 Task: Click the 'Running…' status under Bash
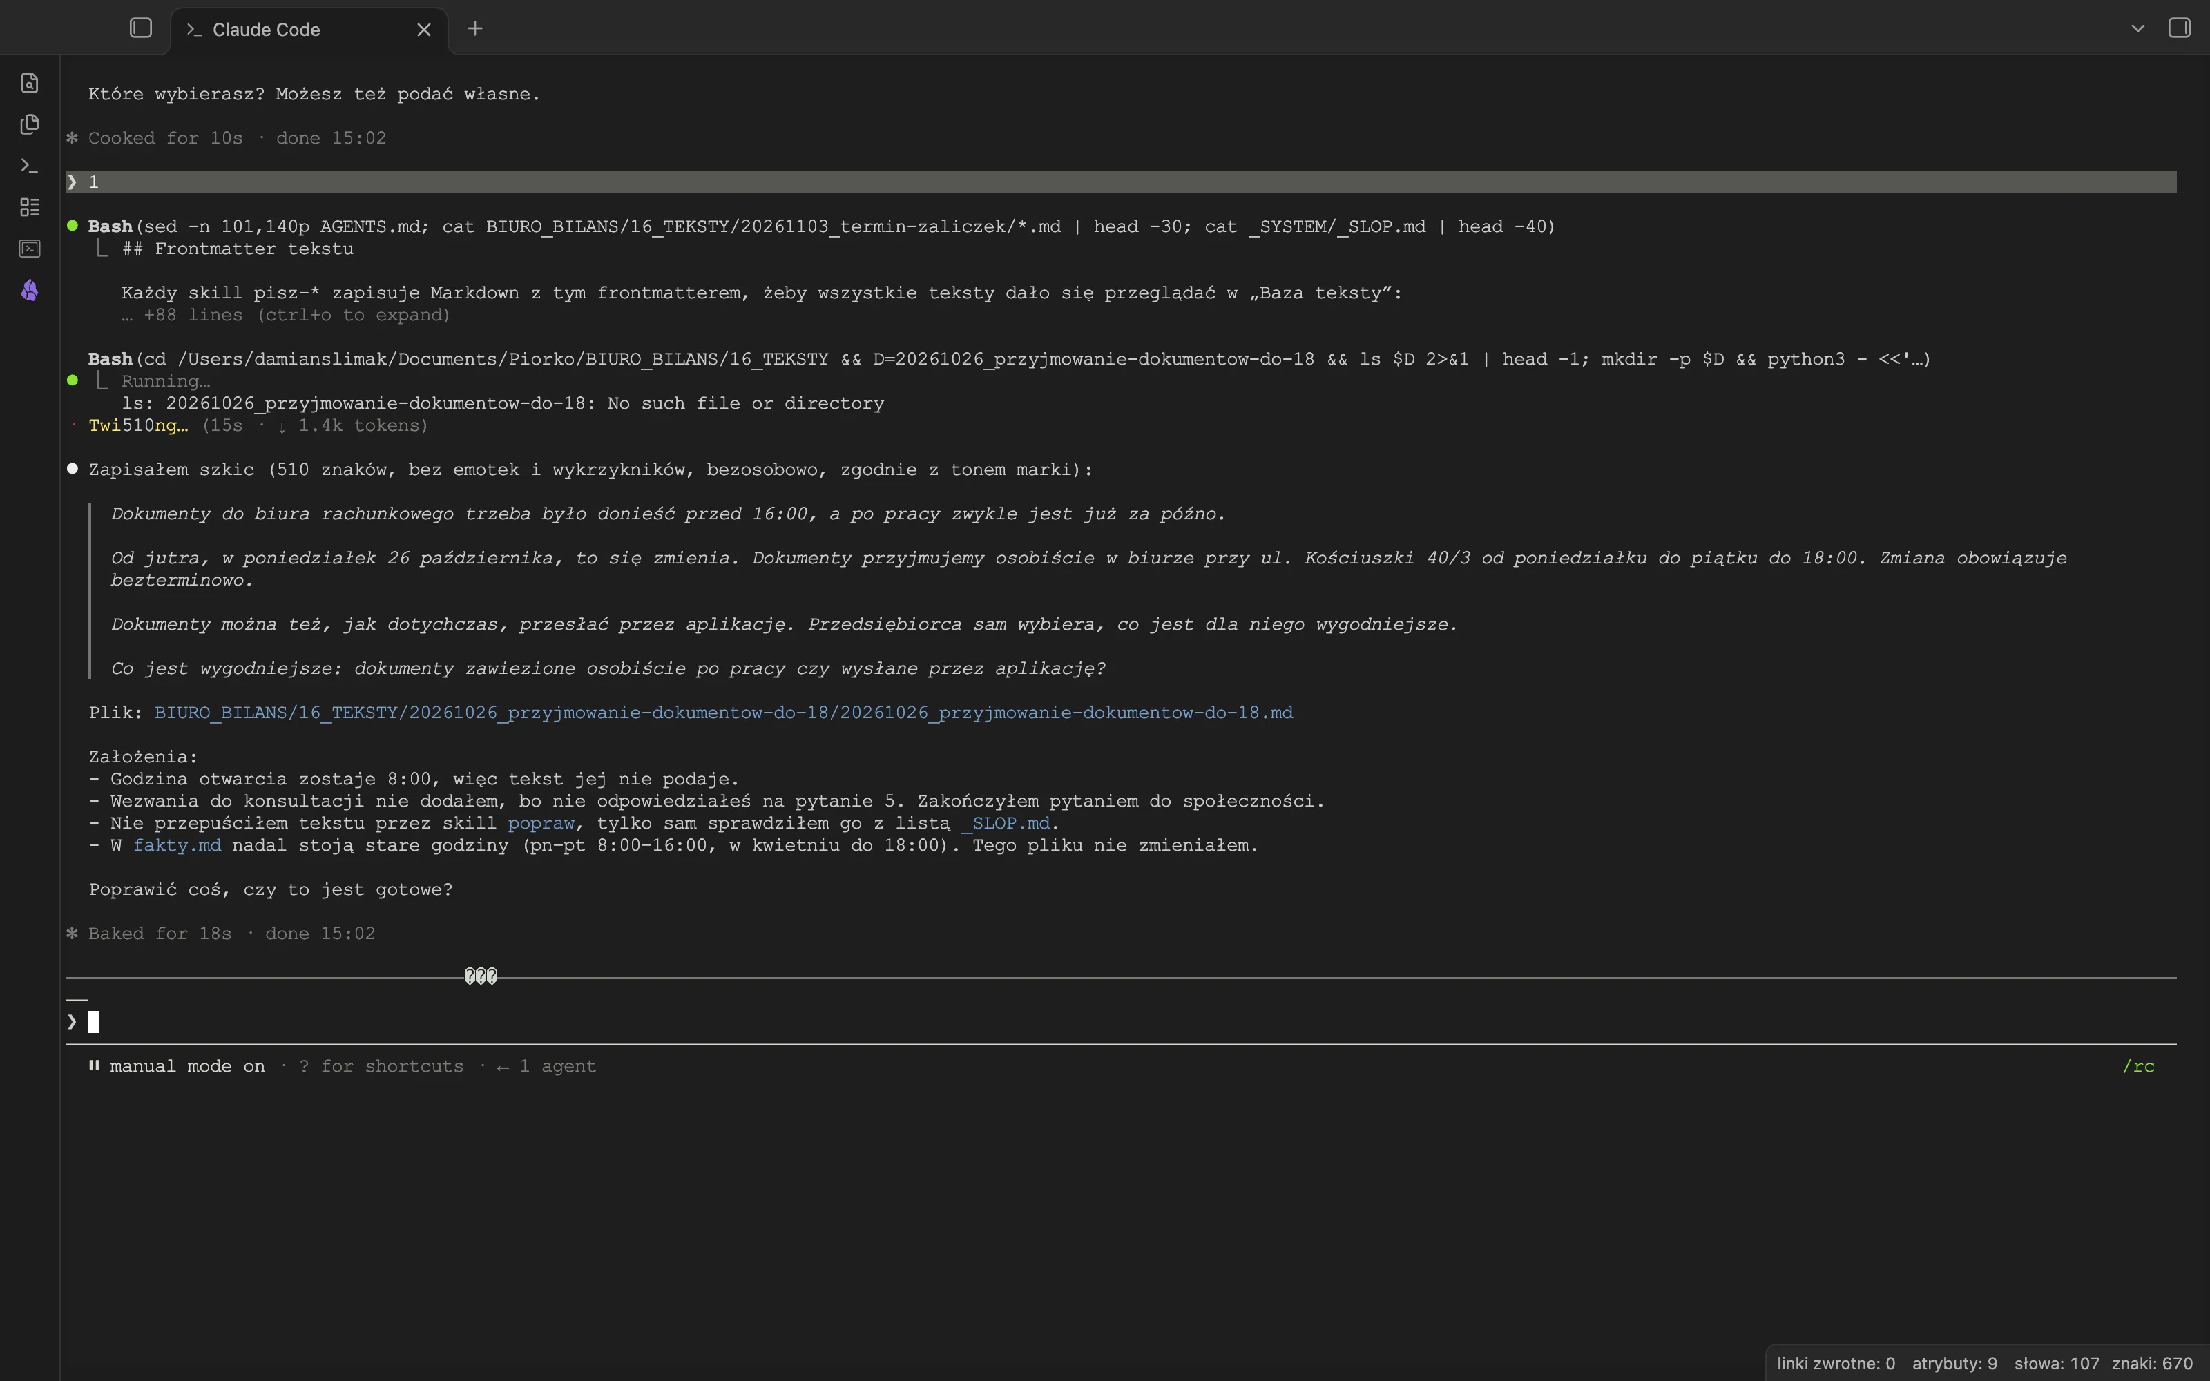(x=165, y=381)
